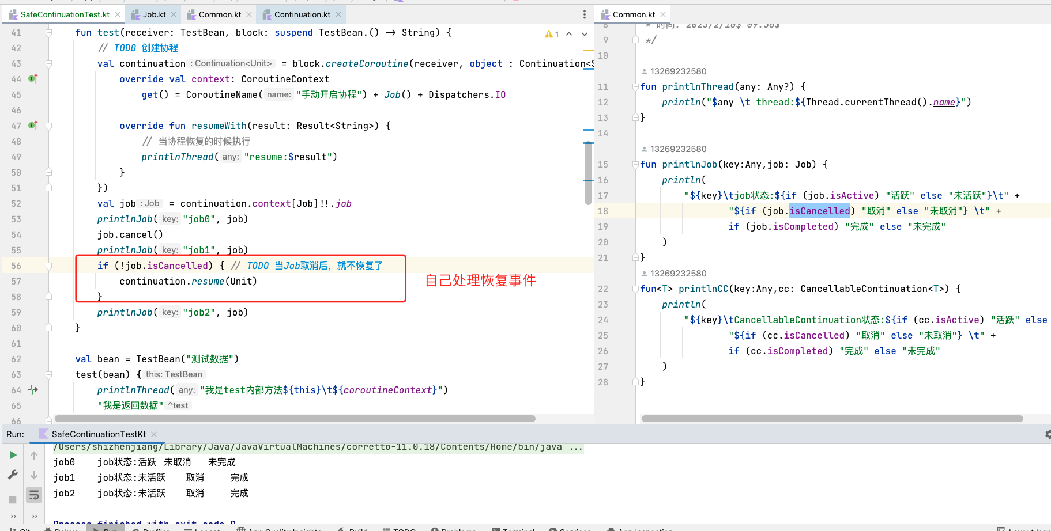Collapse printlnCC function at line 22
This screenshot has width=1051, height=531.
tap(635, 289)
